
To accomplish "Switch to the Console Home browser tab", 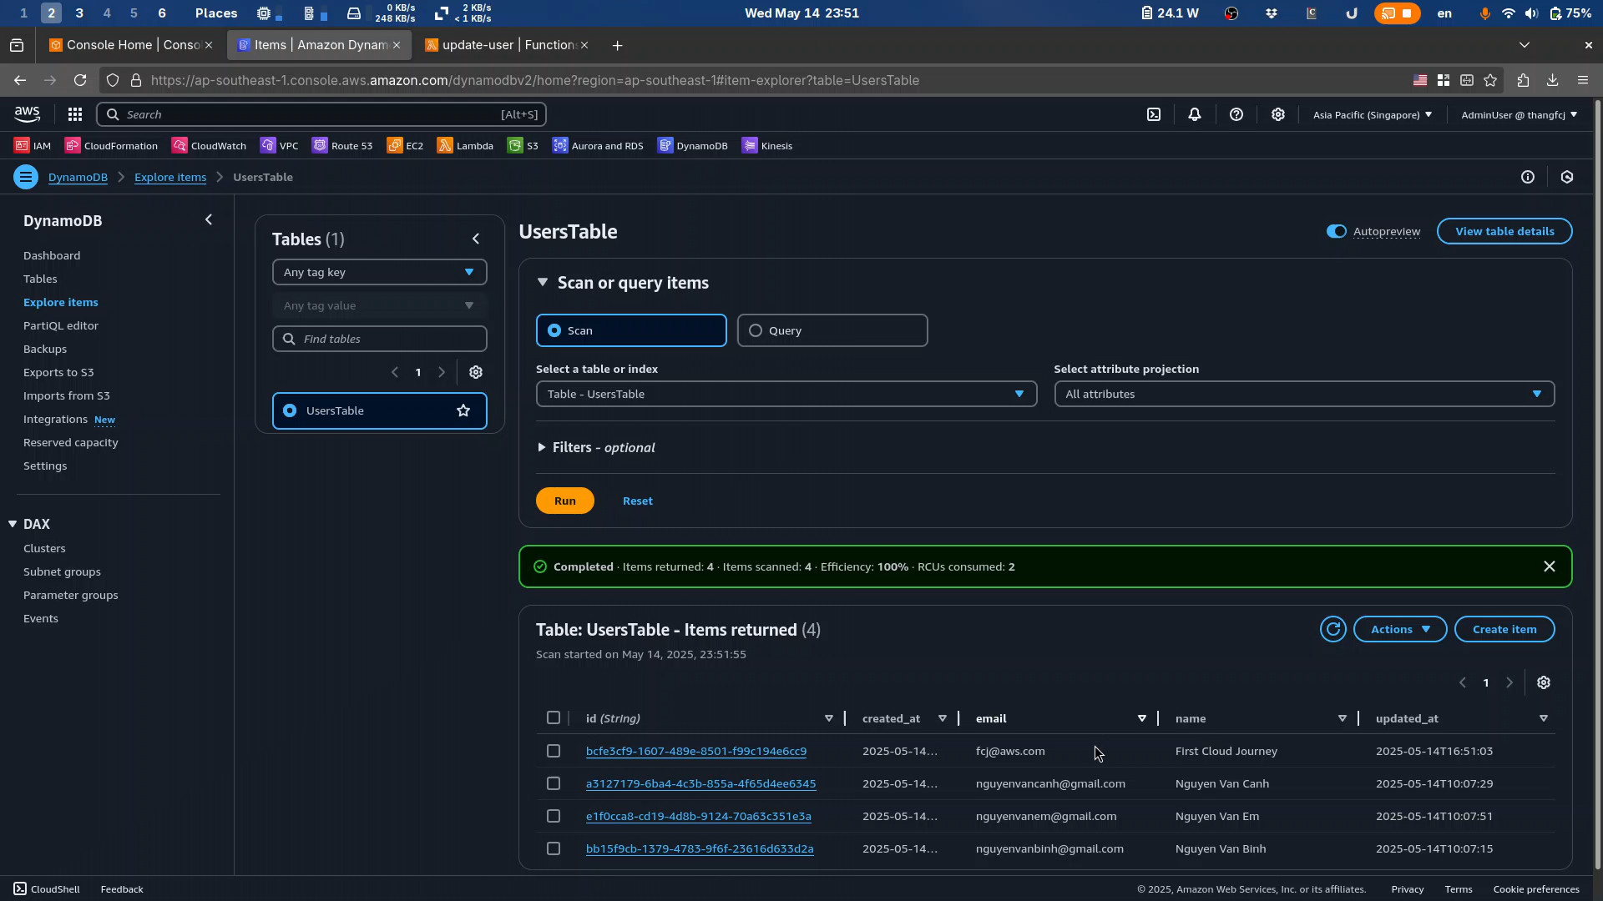I will pos(132,45).
